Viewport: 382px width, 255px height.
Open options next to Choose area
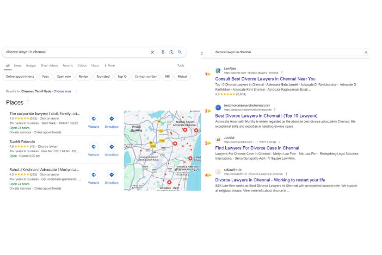pos(76,91)
